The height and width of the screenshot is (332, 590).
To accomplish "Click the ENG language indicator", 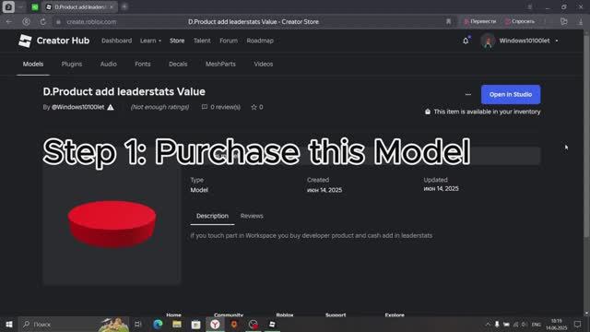I will click(x=537, y=324).
